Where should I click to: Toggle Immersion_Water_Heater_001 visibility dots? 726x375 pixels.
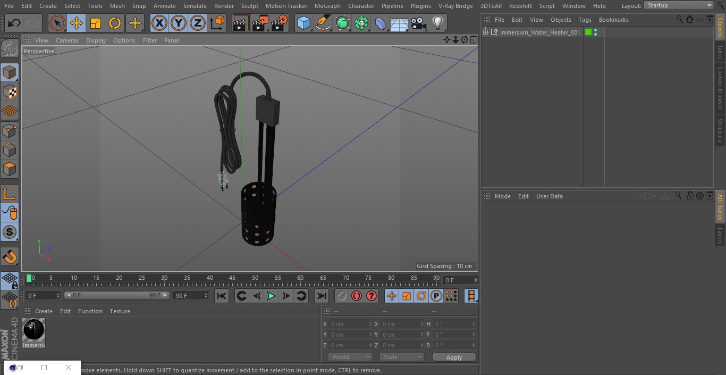coord(595,32)
